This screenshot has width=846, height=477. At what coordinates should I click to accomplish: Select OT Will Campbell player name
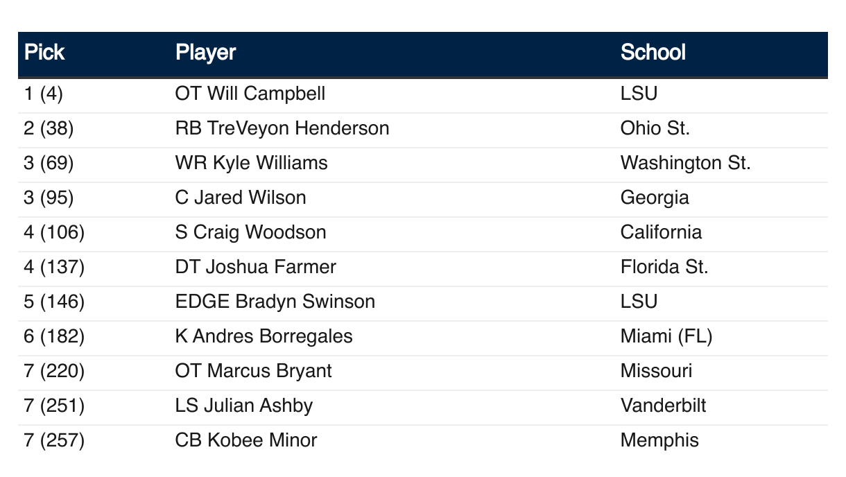click(x=250, y=94)
